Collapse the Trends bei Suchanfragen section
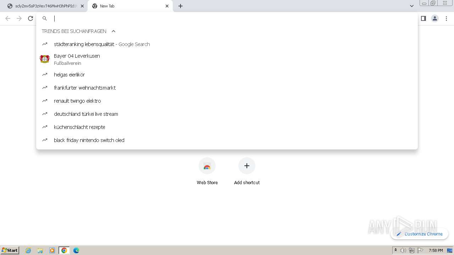The image size is (454, 255). 113,31
